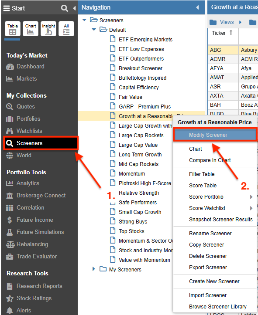
Task: Click the search magnifier in Start bar
Action: (x=65, y=8)
